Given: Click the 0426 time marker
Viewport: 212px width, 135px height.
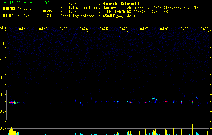Looking at the screenshot, I should (x=124, y=29).
